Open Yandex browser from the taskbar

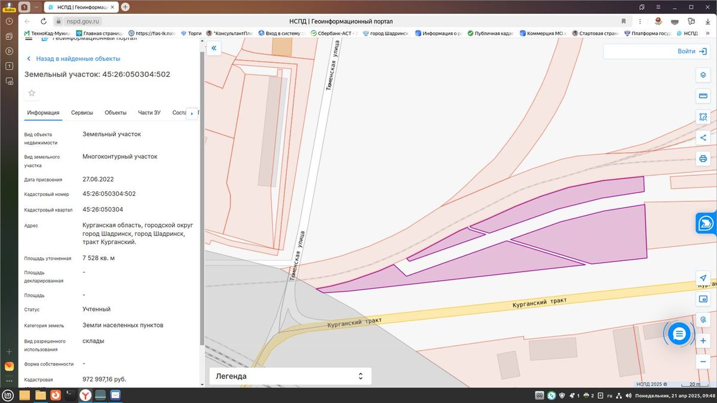85,395
